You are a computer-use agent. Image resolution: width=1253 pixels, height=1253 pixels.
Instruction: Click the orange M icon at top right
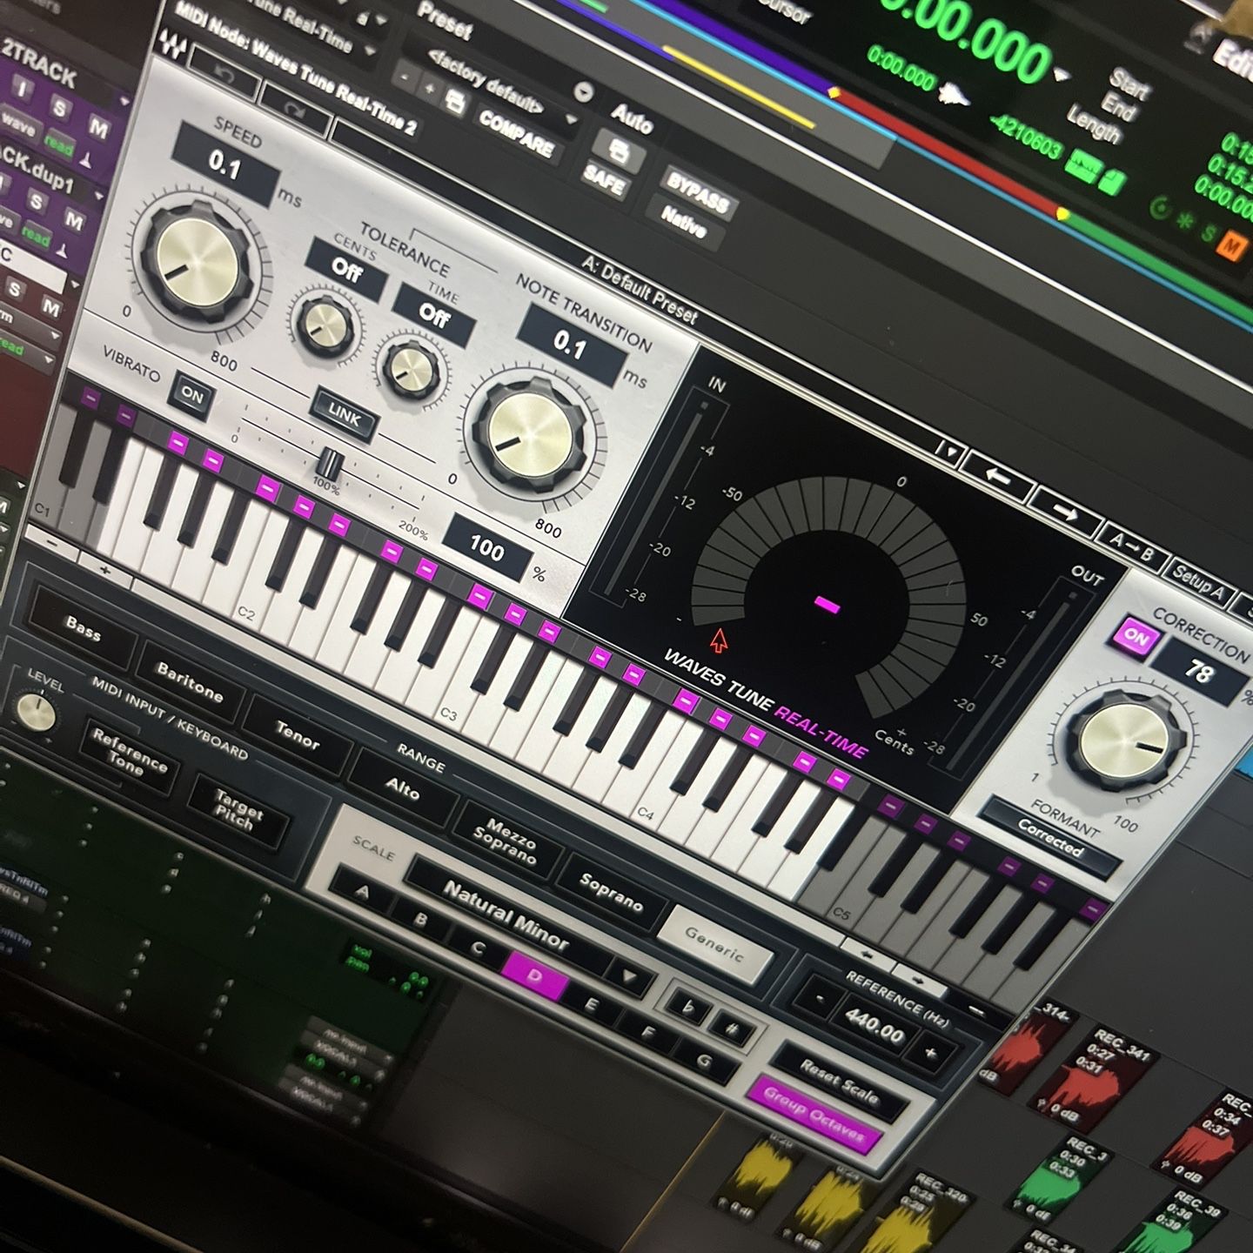[1231, 246]
